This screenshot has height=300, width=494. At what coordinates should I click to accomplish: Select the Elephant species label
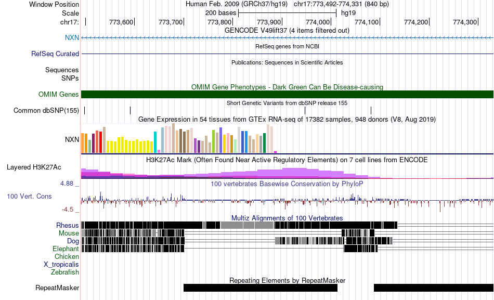[66, 249]
